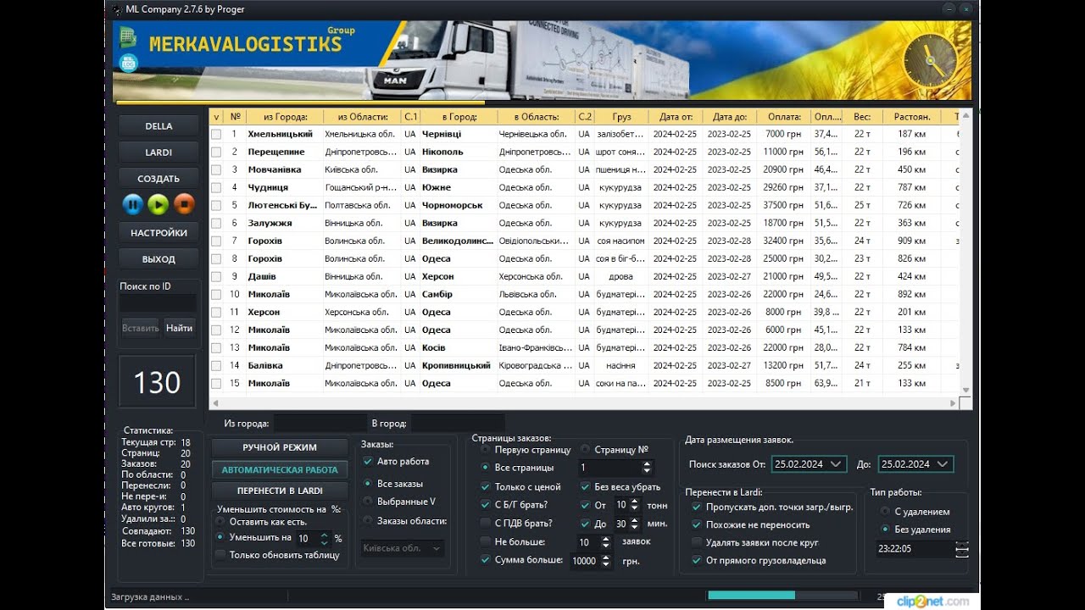Click the LARDI sidebar button
The height and width of the screenshot is (610, 1085).
159,152
